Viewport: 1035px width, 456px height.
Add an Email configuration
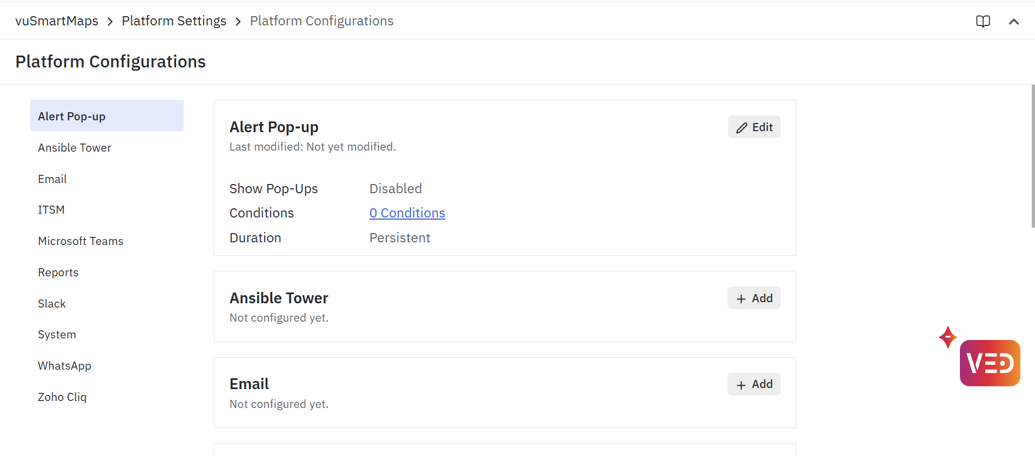754,384
